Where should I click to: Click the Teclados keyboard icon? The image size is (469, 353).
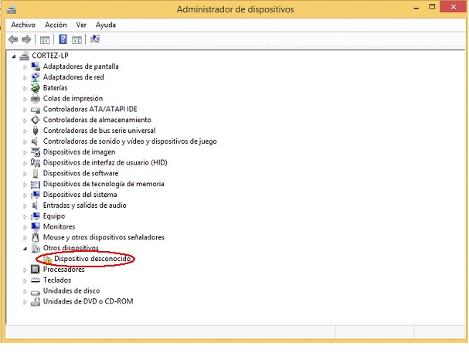[x=36, y=280]
